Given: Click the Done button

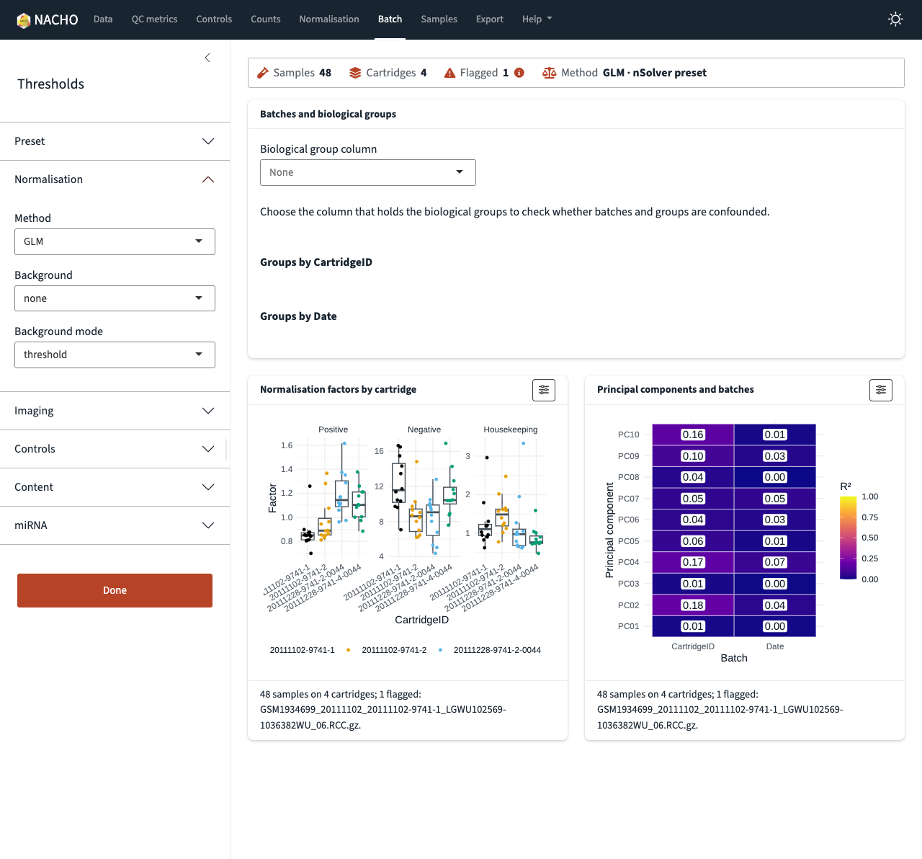Looking at the screenshot, I should (115, 590).
